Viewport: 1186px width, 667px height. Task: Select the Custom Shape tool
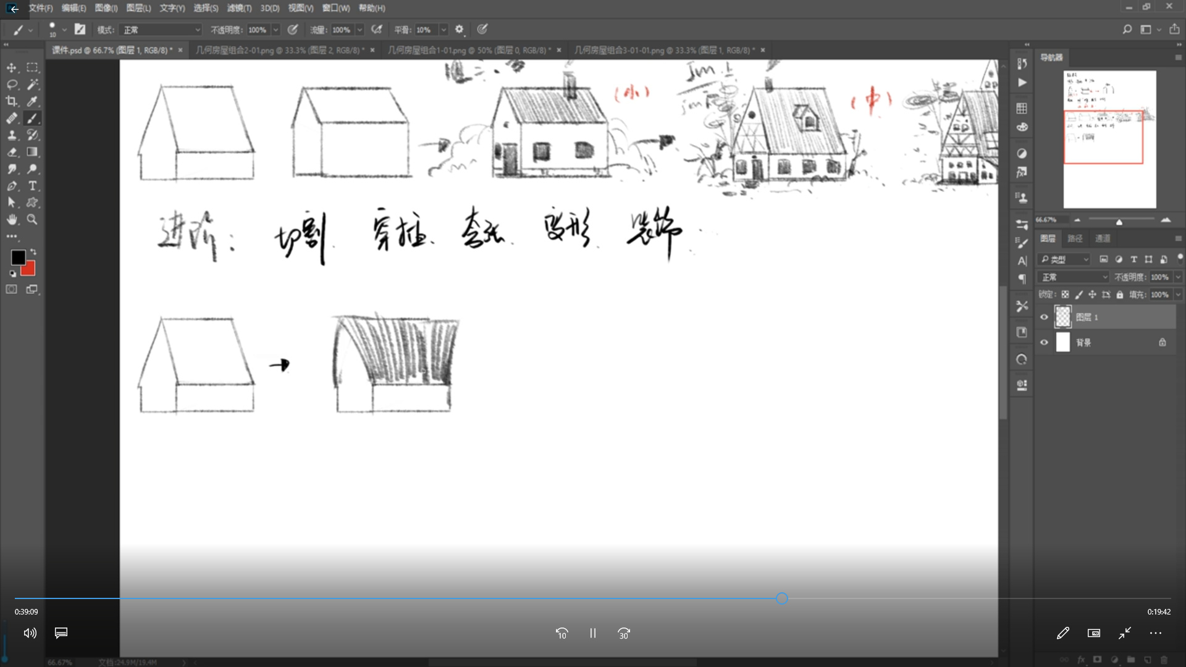32,202
